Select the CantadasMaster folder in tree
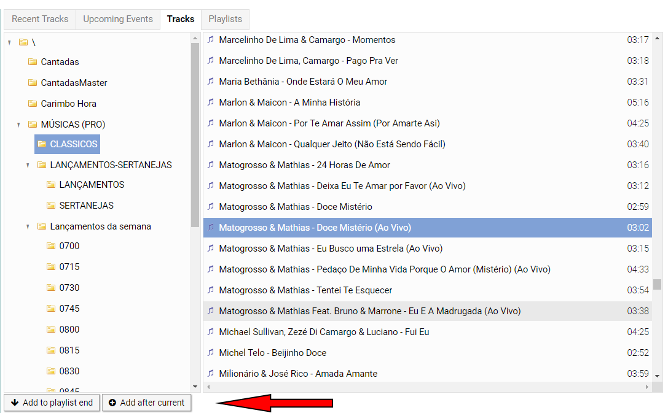The image size is (668, 413). coord(74,83)
